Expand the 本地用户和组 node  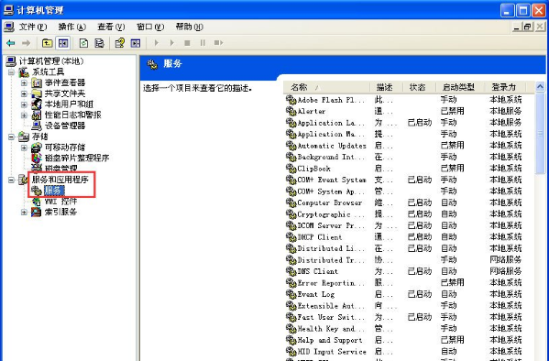[24, 104]
